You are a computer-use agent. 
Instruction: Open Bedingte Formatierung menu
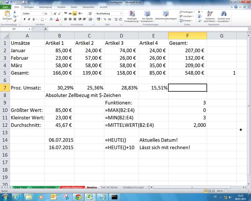[131, 16]
